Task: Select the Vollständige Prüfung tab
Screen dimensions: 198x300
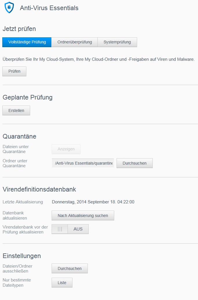Action: [x=27, y=42]
